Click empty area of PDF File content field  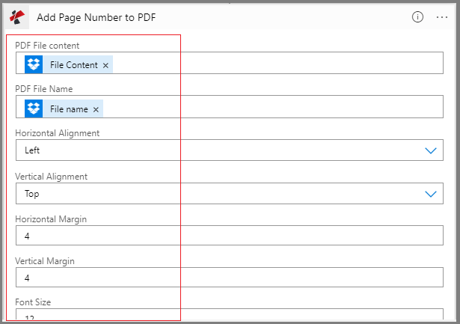coord(284,65)
